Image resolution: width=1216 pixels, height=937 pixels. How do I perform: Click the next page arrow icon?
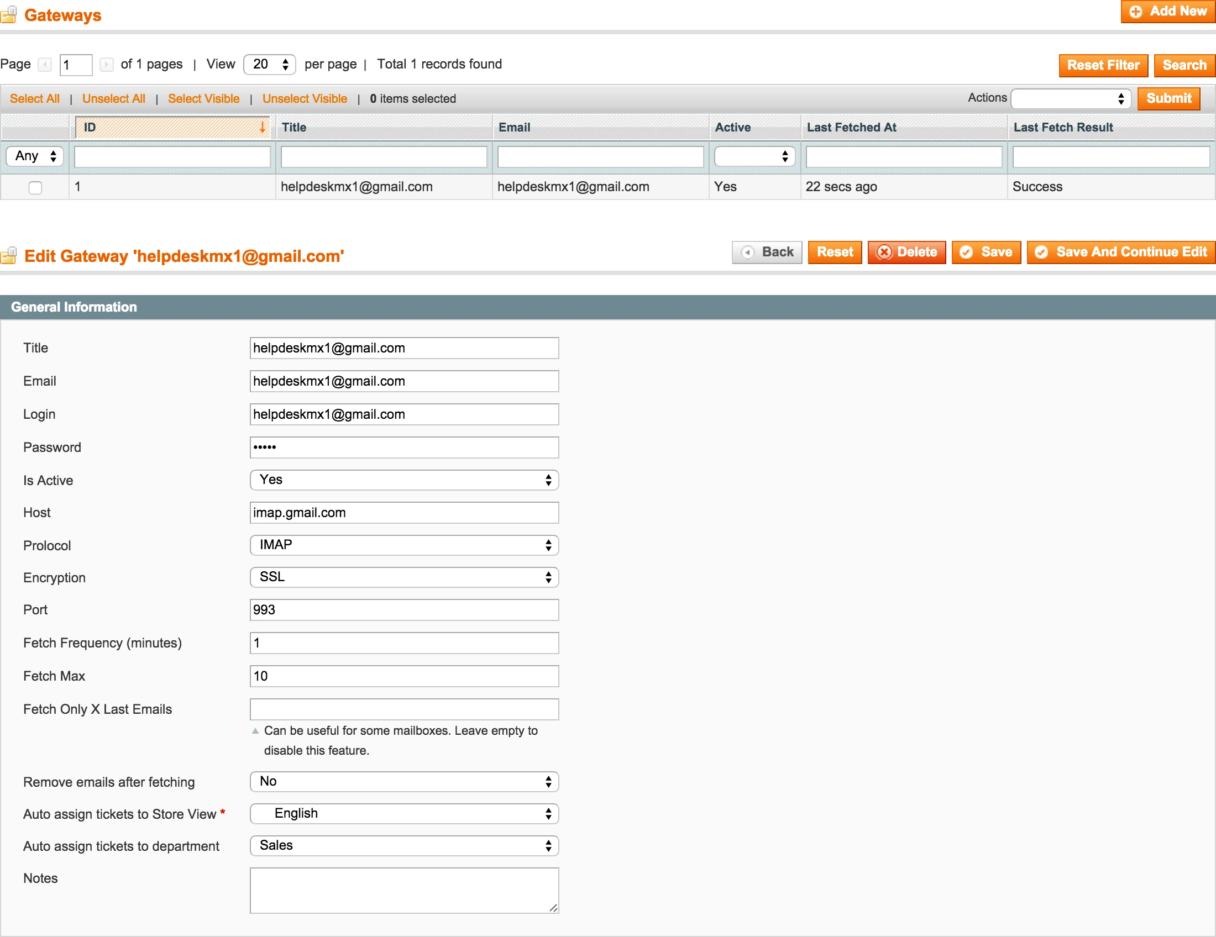(x=106, y=65)
